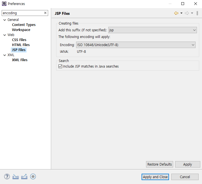The height and width of the screenshot is (184, 202).
Task: Open the forward history dropdown arrow
Action: point(192,13)
